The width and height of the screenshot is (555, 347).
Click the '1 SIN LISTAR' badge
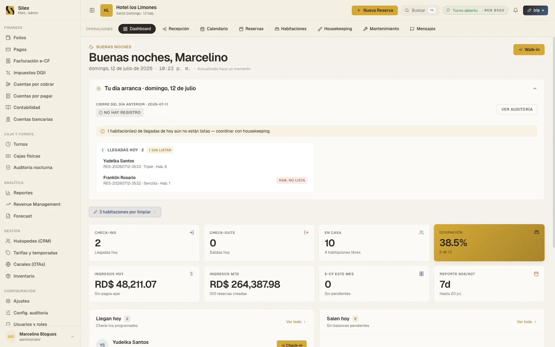pos(160,150)
